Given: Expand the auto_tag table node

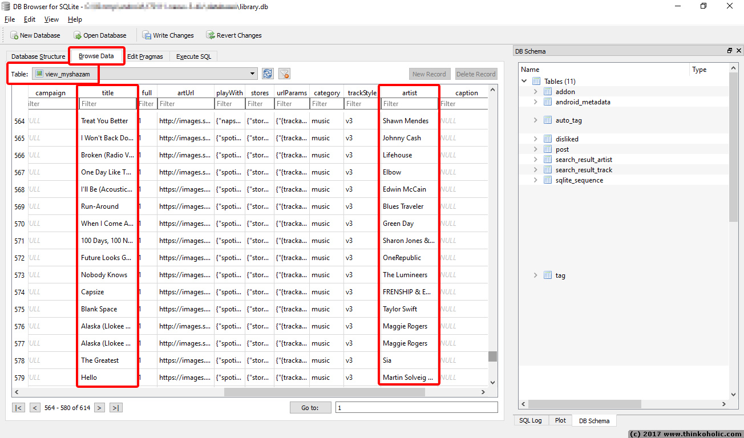Looking at the screenshot, I should (x=535, y=120).
